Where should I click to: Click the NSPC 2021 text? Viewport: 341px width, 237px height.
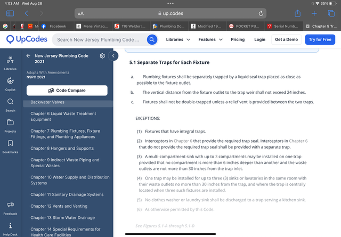tap(36, 77)
